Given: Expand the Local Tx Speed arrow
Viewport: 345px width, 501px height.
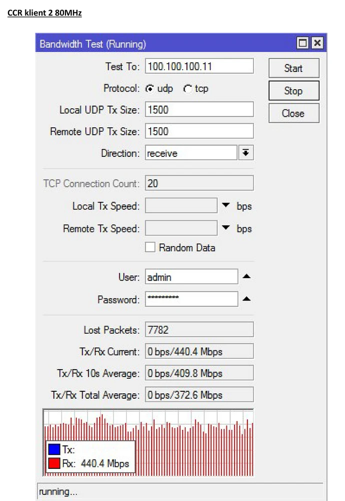Looking at the screenshot, I should coord(226,206).
